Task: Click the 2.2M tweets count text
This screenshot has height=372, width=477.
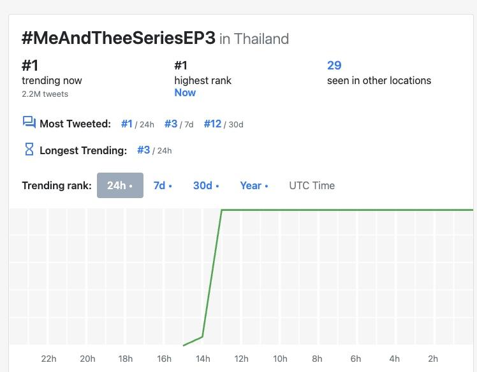Action: (x=45, y=94)
